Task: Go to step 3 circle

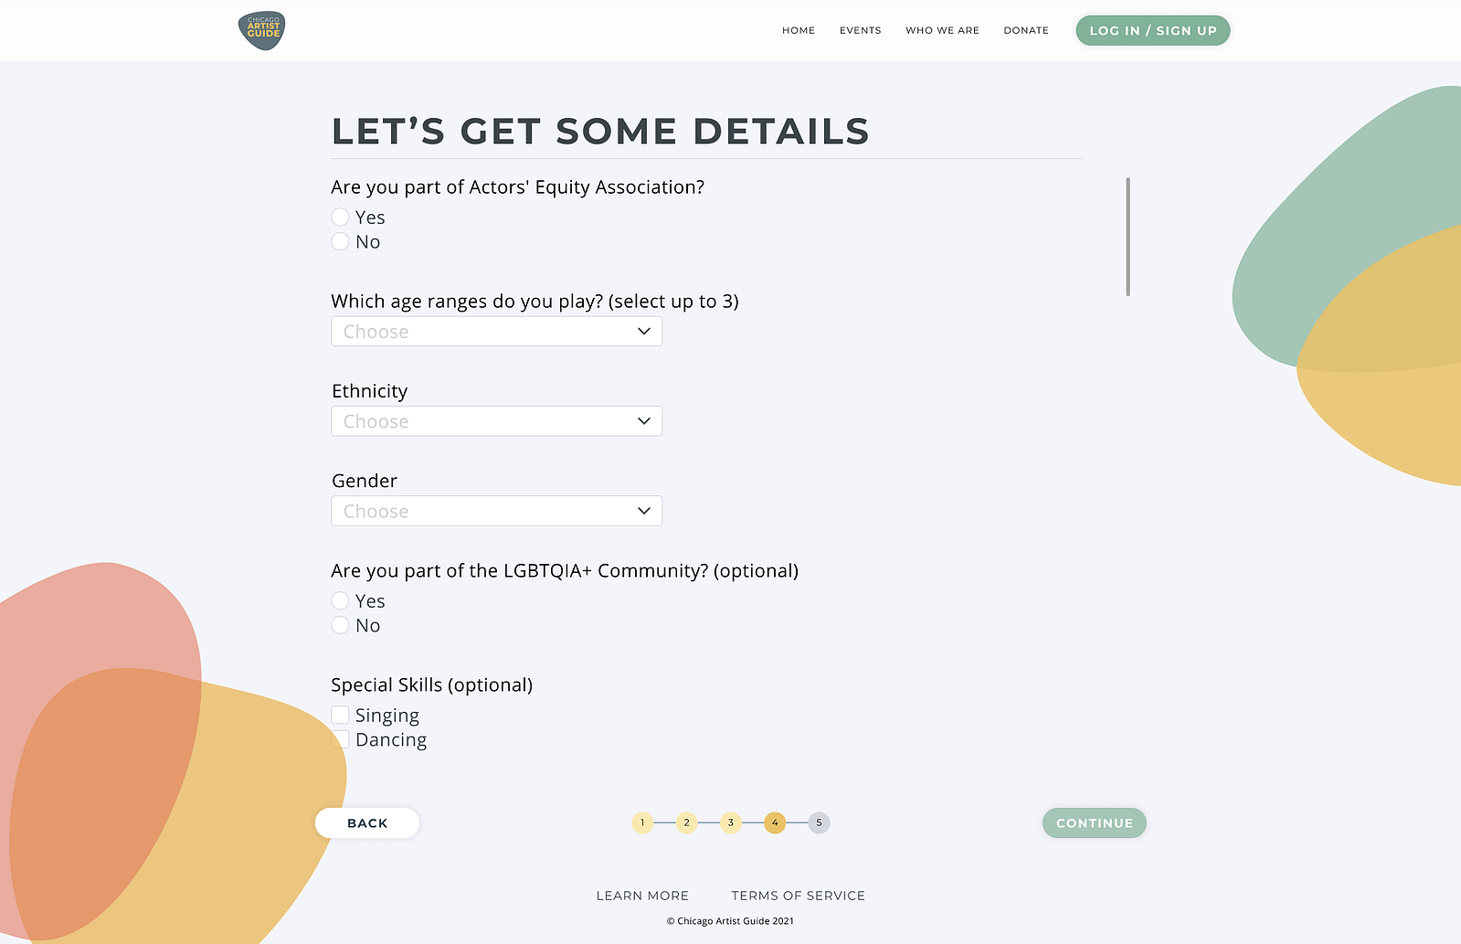Action: [730, 822]
